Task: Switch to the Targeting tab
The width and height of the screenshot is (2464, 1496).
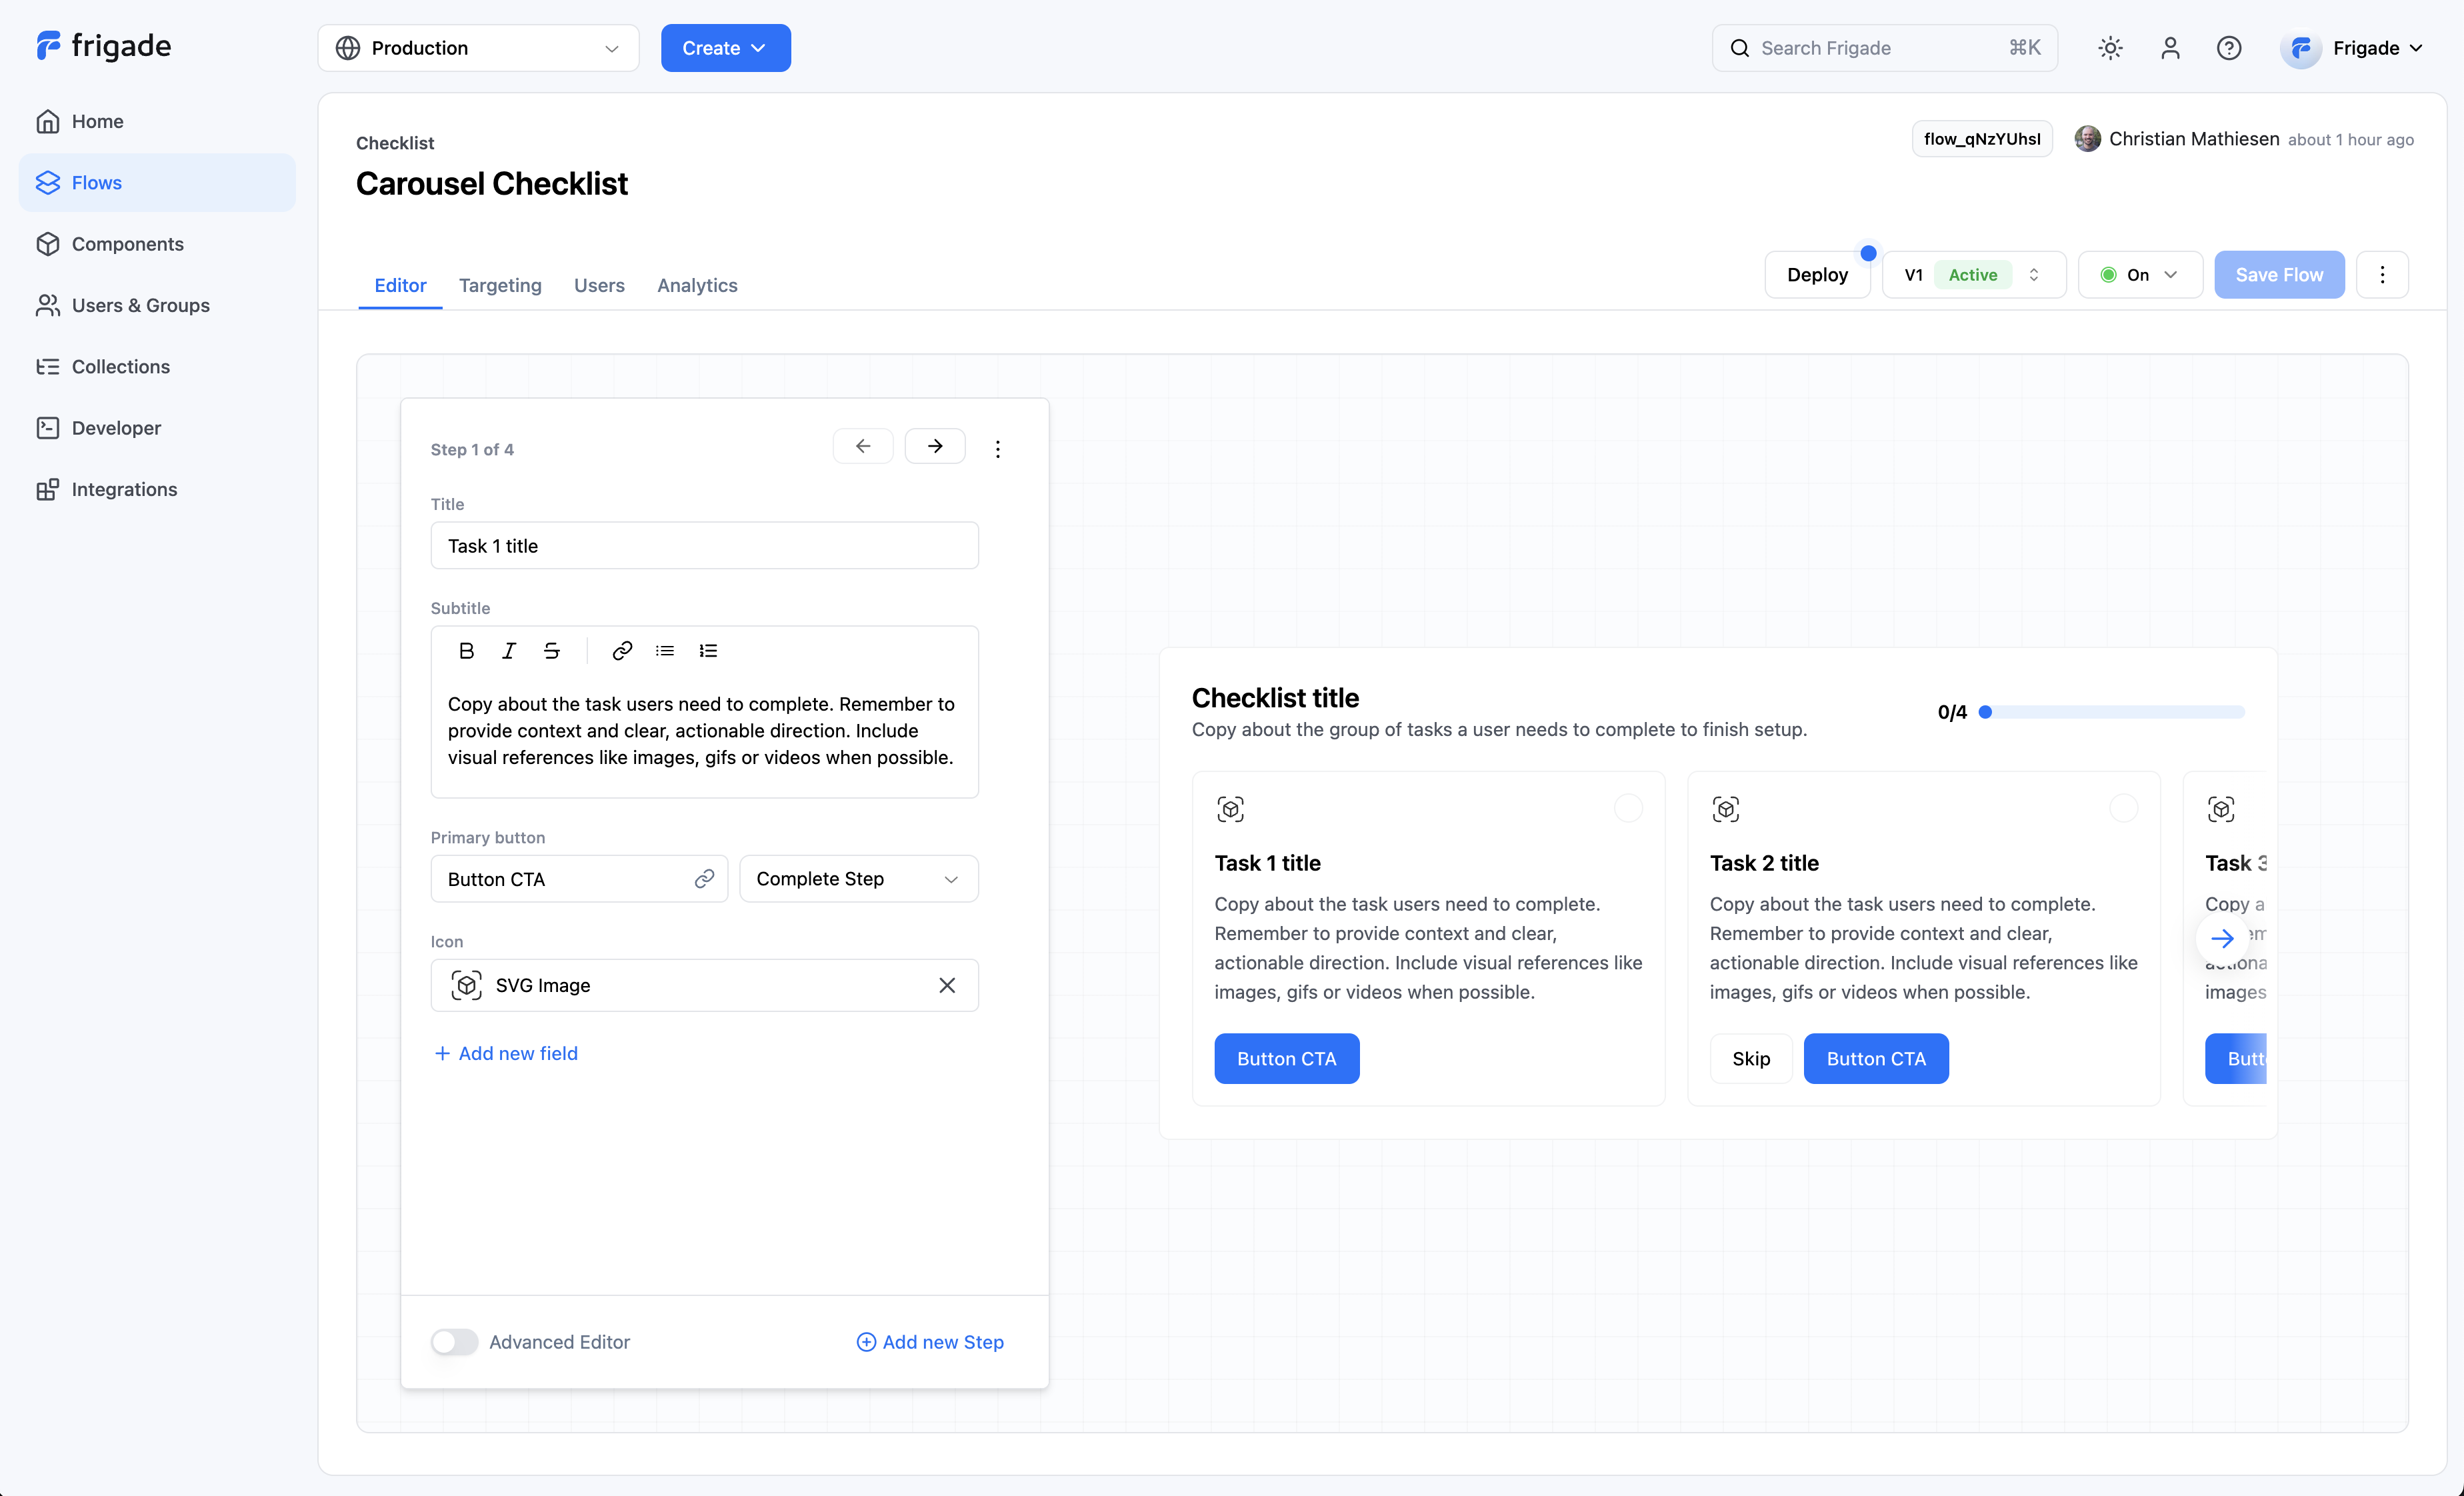Action: (500, 285)
